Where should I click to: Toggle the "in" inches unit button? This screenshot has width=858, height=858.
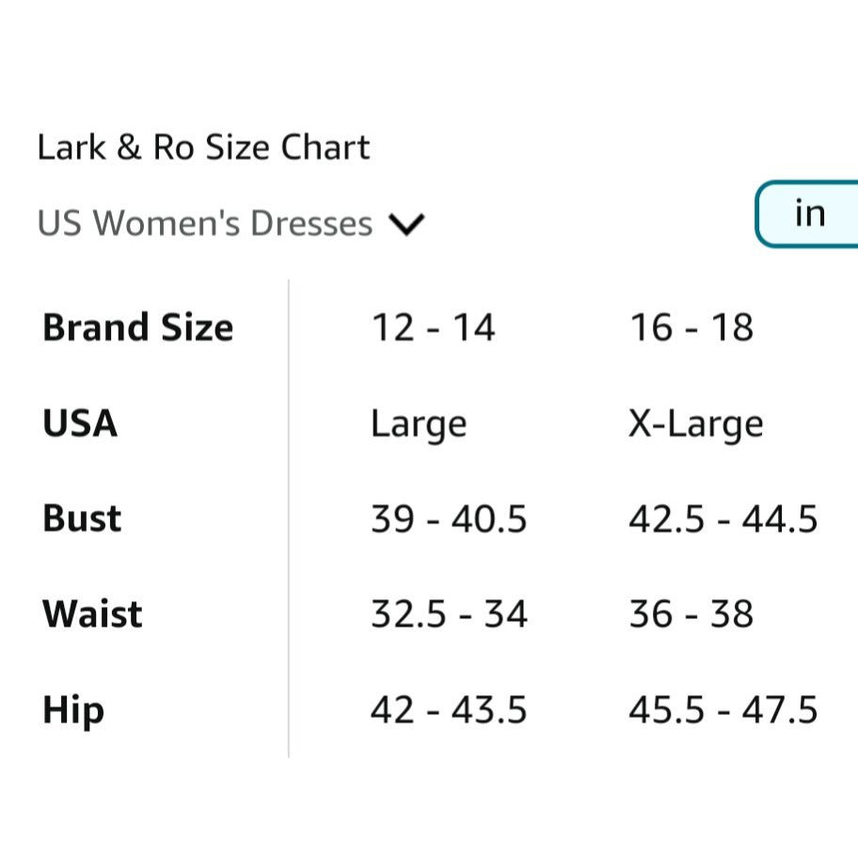pyautogui.click(x=809, y=214)
